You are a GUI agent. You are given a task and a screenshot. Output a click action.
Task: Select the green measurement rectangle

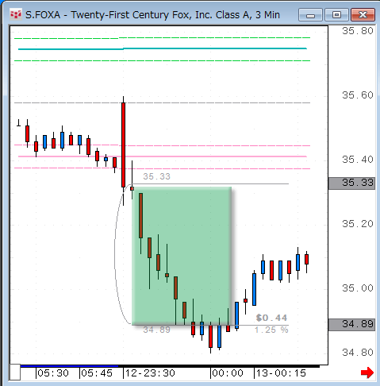point(182,256)
